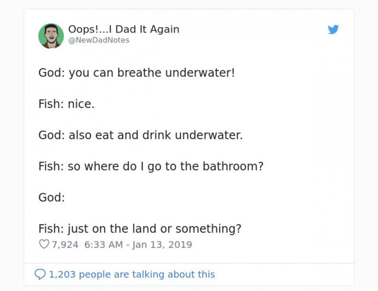Select the 'Fish: nice.' line
The width and height of the screenshot is (378, 291).
(66, 104)
